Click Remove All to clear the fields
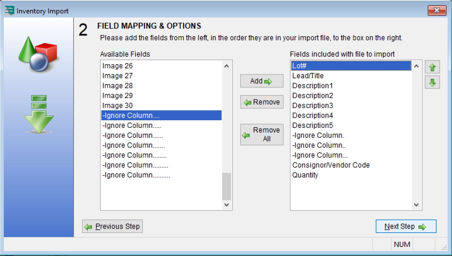 tap(262, 135)
